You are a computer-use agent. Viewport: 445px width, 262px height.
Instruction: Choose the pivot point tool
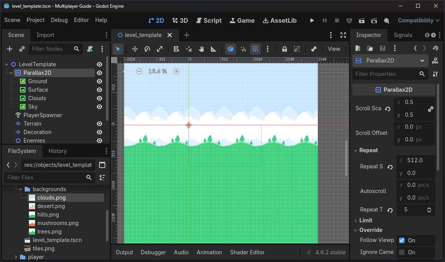189,49
